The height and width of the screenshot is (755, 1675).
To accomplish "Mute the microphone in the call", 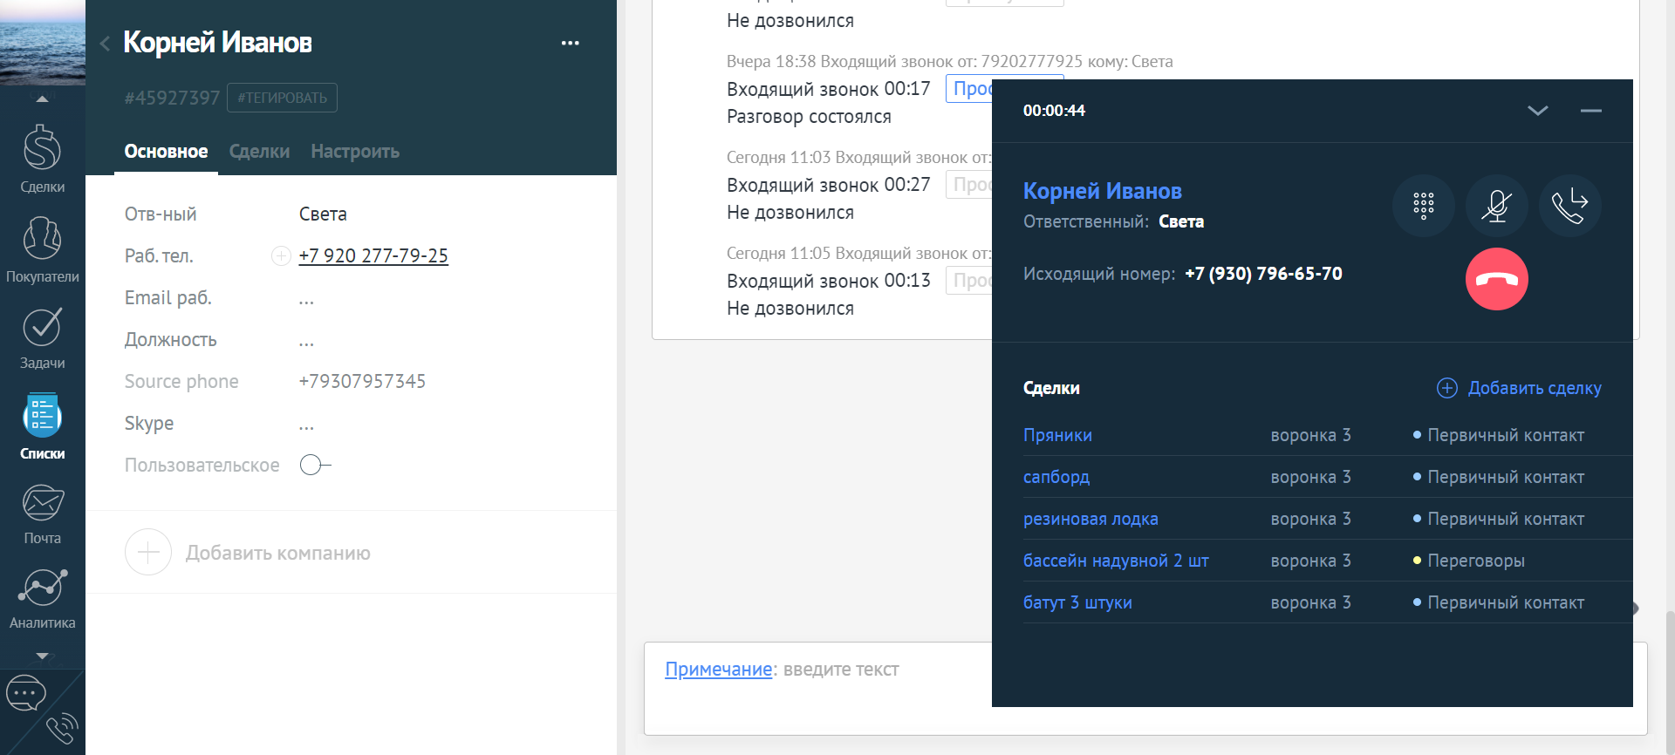I will [1496, 206].
